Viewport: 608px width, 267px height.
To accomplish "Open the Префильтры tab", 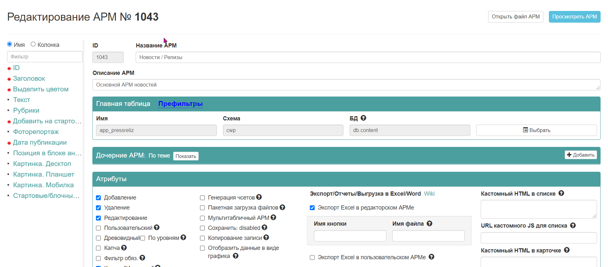I will point(181,104).
